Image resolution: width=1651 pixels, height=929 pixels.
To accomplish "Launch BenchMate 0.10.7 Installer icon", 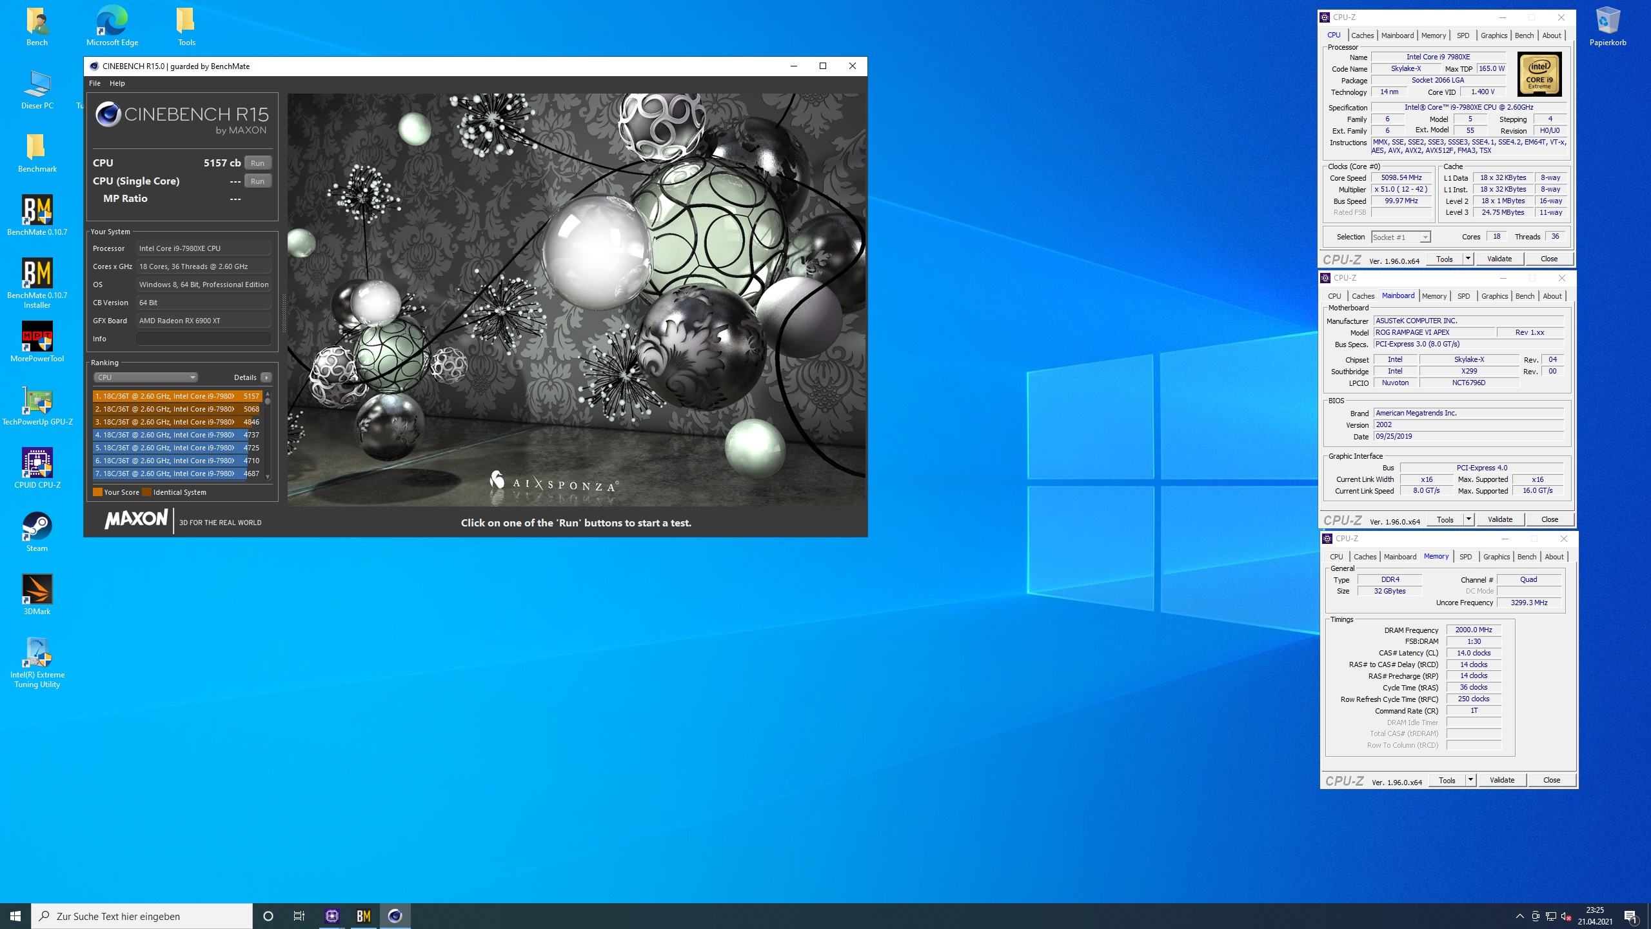I will (x=37, y=284).
